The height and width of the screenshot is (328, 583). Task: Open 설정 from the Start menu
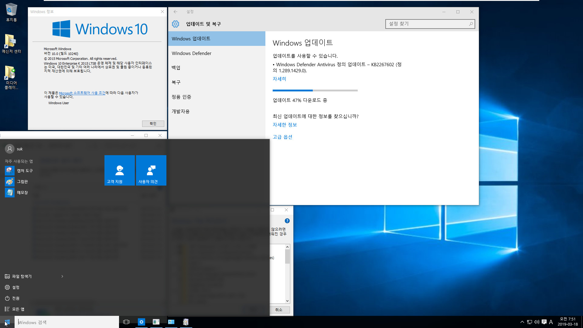click(x=12, y=287)
